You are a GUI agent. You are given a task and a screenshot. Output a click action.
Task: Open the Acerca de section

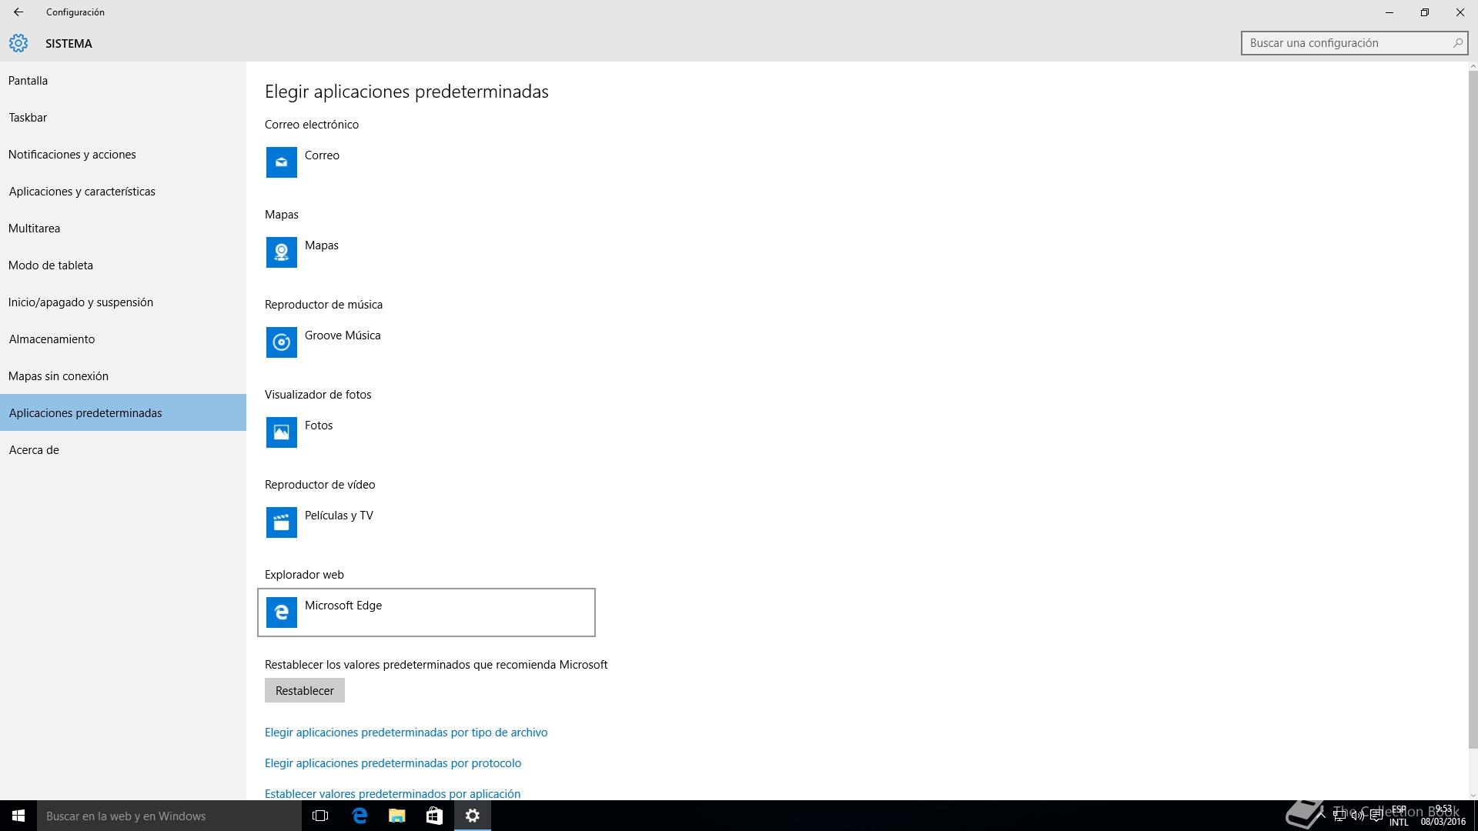pyautogui.click(x=123, y=450)
